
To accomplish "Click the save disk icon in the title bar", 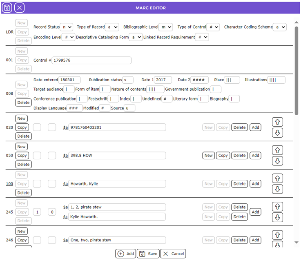I will pyautogui.click(x=7, y=8).
